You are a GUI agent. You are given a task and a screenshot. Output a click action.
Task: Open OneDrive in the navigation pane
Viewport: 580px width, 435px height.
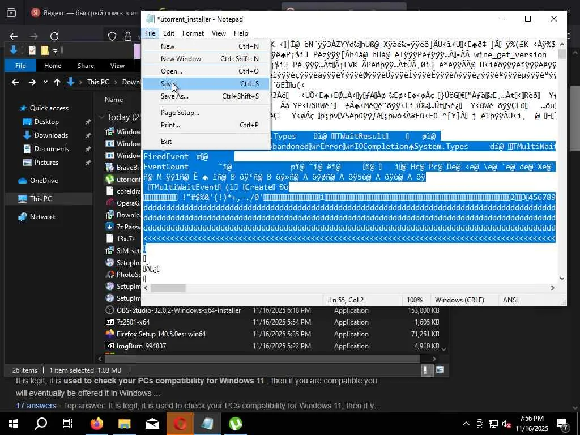(44, 181)
